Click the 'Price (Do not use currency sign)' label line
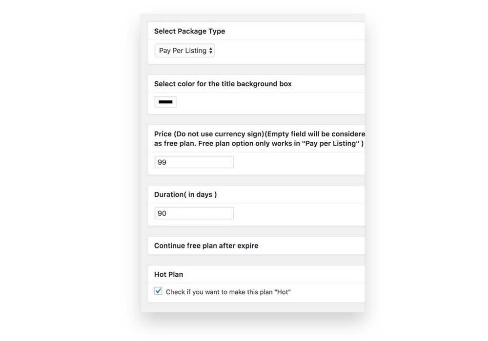This screenshot has width=488, height=341. (259, 134)
